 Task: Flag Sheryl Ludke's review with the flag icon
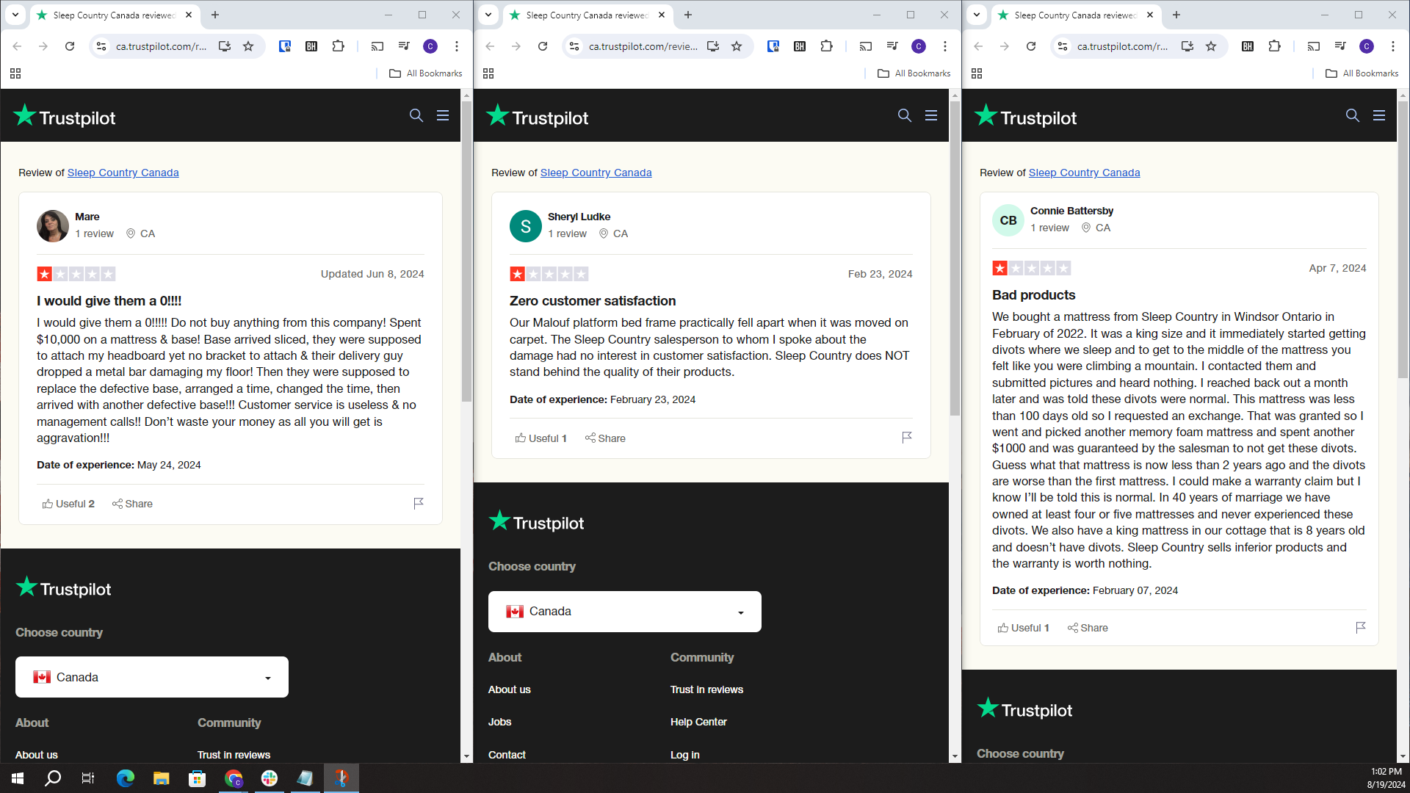(x=907, y=437)
